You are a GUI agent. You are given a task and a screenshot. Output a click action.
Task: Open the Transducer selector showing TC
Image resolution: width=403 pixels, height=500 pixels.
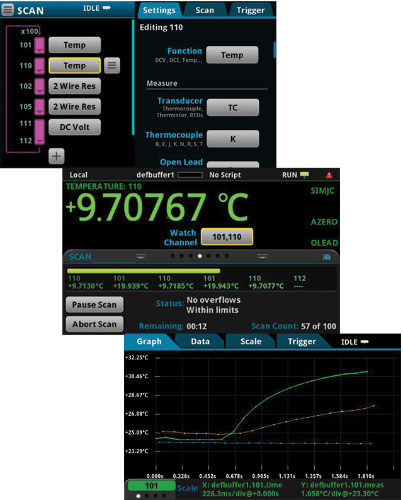(232, 107)
